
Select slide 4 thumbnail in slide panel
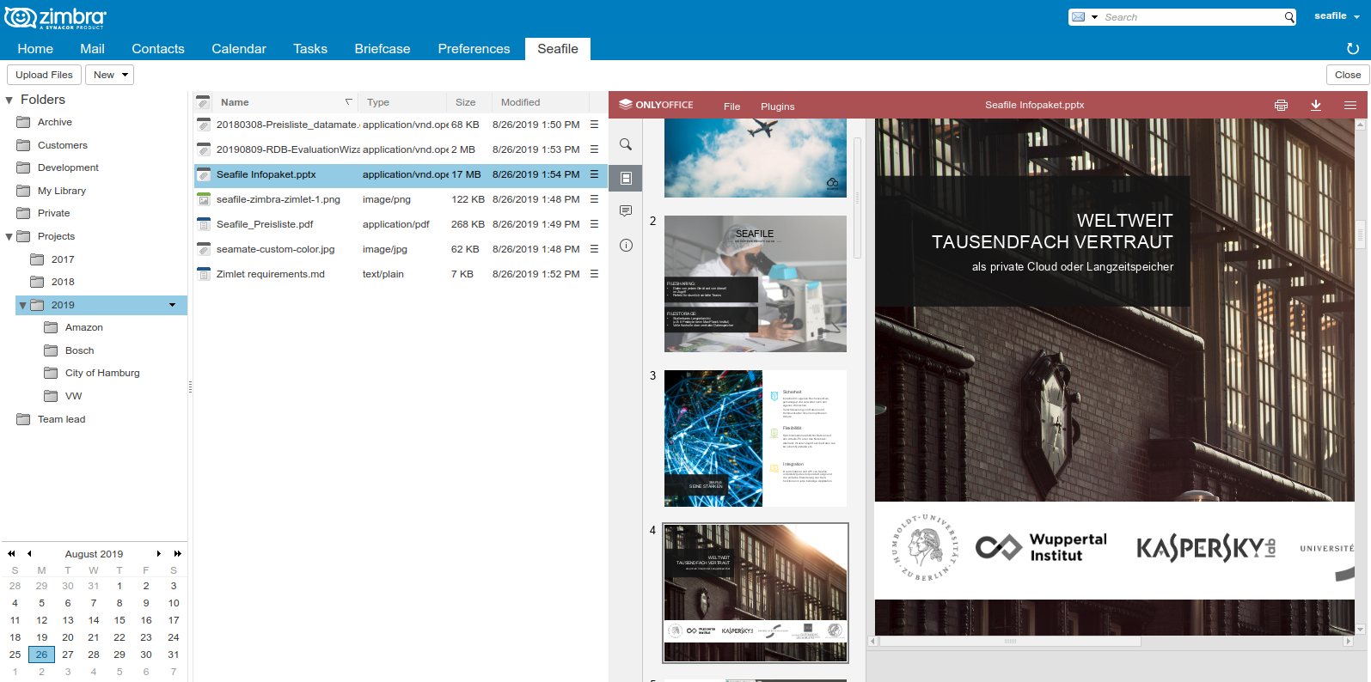[x=756, y=593]
